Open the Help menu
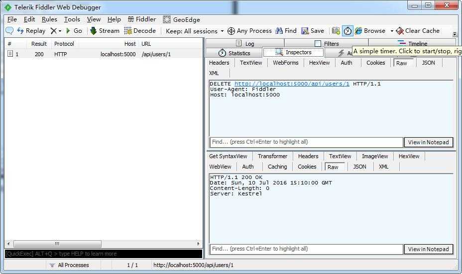This screenshot has height=274, width=462. click(114, 19)
